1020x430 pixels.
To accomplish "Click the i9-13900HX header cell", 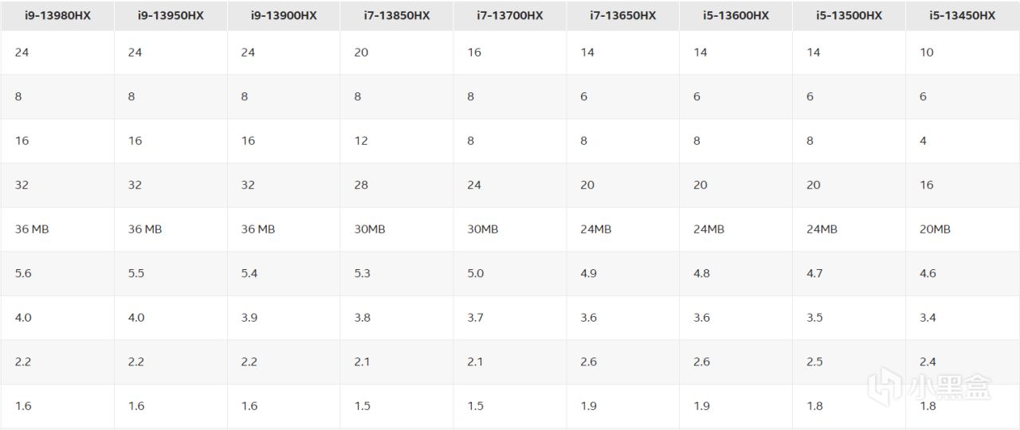I will (284, 16).
